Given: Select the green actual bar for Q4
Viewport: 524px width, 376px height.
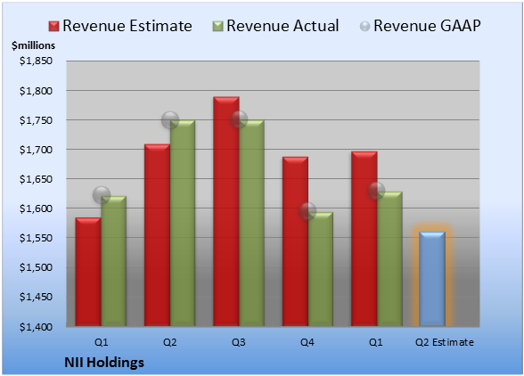Looking at the screenshot, I should coord(321,269).
